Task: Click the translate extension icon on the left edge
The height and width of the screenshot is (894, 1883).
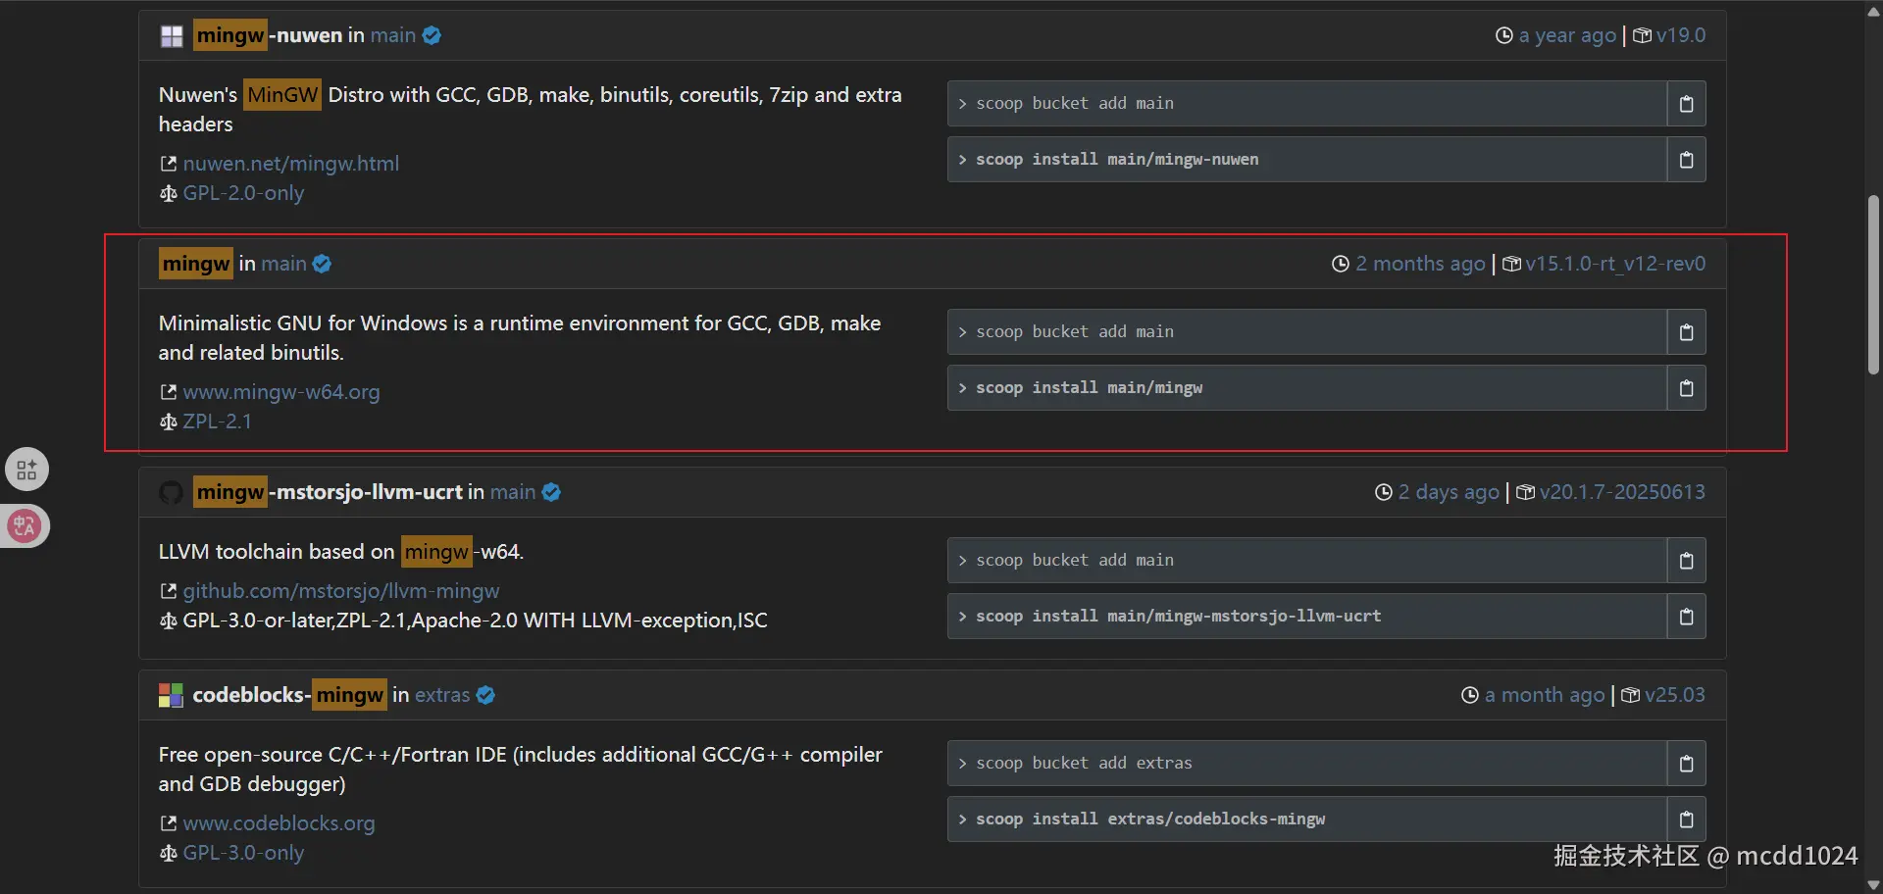Action: [25, 526]
